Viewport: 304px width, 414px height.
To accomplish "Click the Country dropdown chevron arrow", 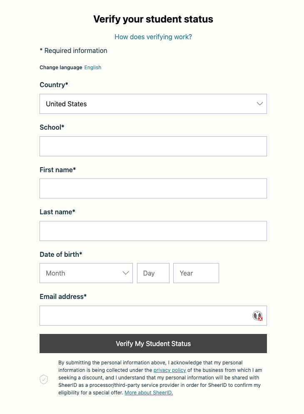I will point(260,104).
